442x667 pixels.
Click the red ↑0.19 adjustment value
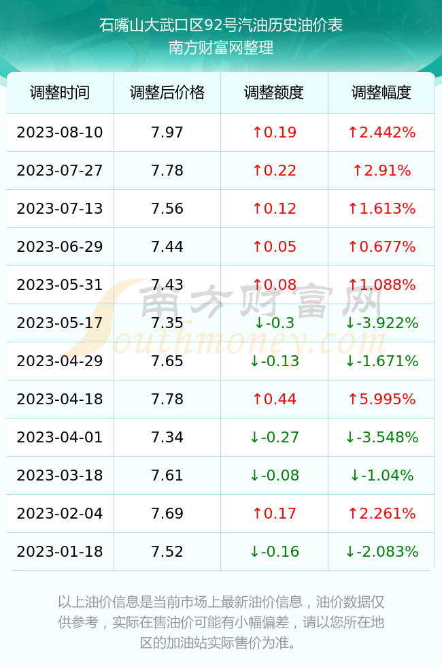coord(274,132)
